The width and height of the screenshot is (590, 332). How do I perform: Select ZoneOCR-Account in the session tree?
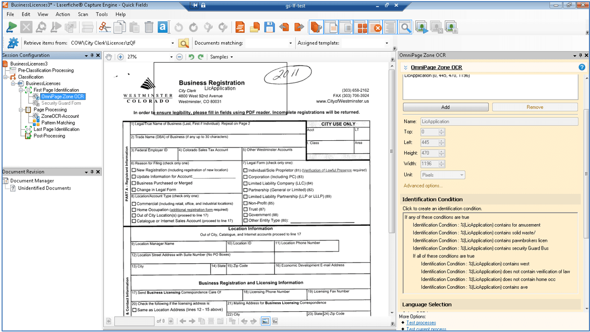(60, 116)
